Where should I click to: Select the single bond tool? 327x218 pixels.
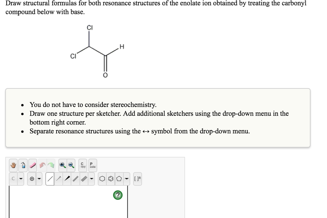[50, 178]
